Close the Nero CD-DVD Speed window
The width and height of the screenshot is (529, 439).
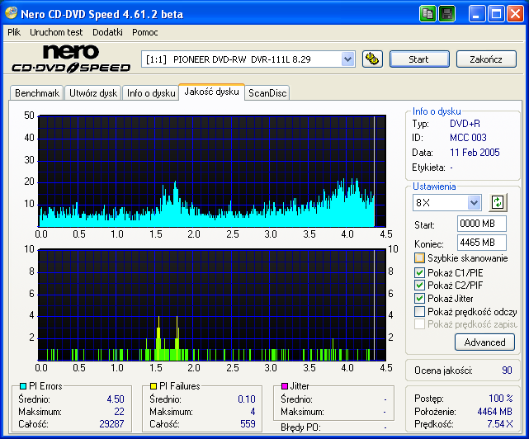[516, 14]
